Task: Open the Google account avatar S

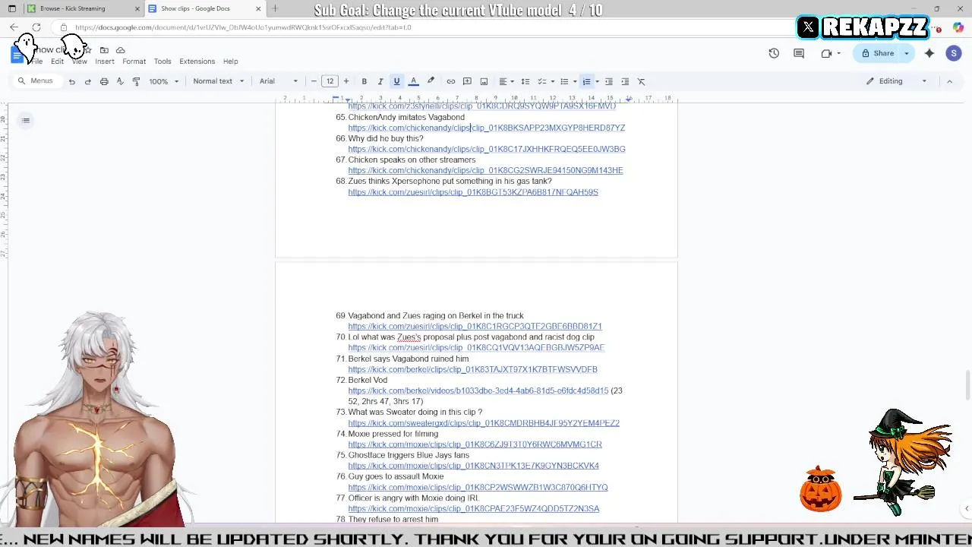Action: point(954,53)
